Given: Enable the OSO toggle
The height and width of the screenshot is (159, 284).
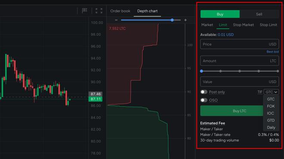Looking at the screenshot, I should [204, 100].
